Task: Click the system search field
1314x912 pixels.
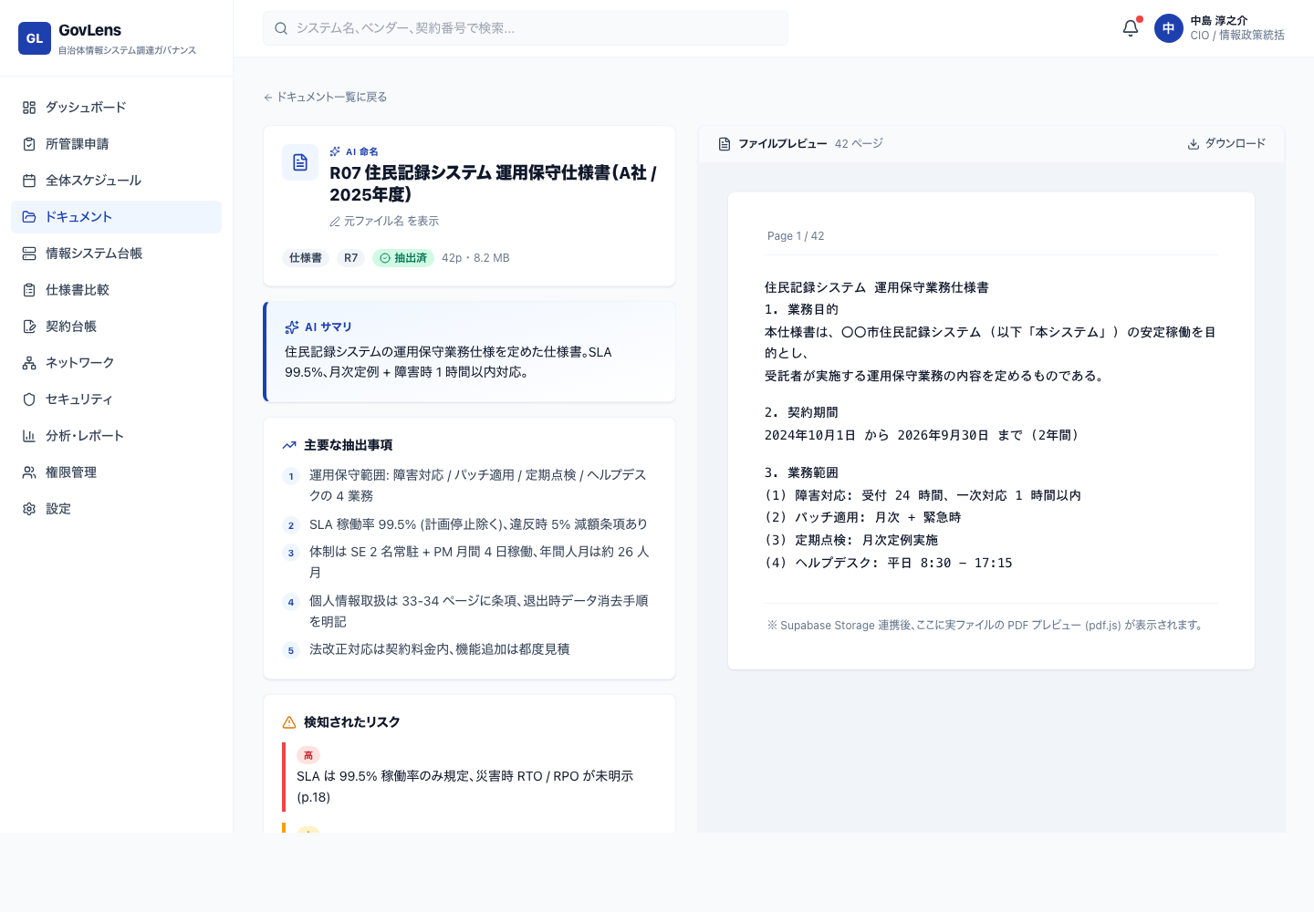Action: 526,28
